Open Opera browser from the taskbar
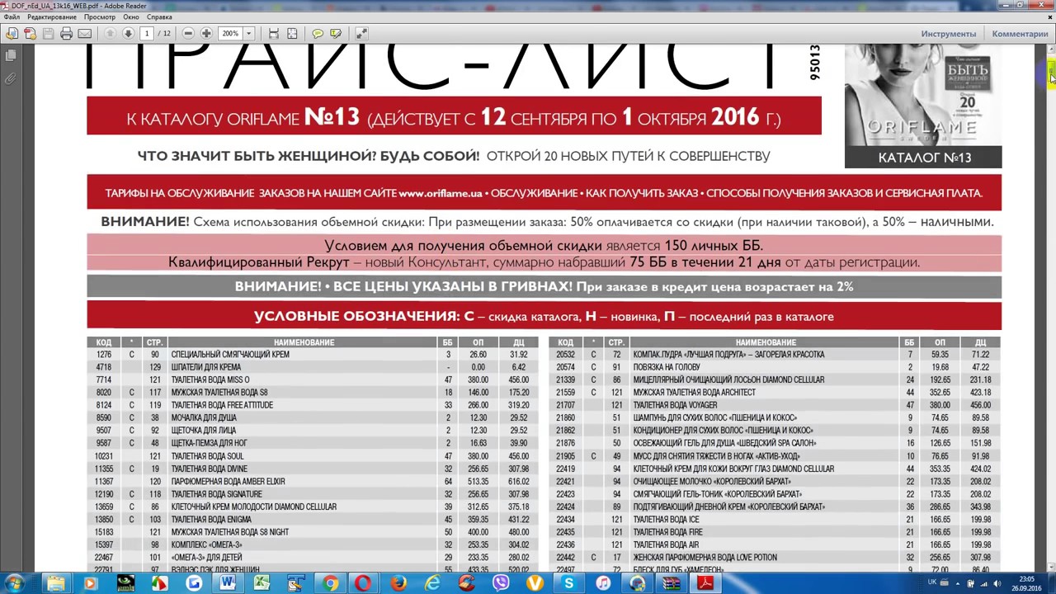This screenshot has height=594, width=1056. pos(364,583)
